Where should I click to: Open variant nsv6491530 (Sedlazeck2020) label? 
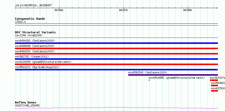coord(35,51)
